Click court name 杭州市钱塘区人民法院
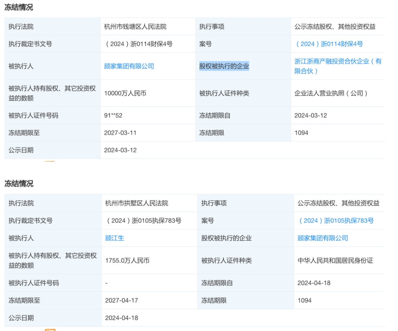The image size is (398, 331). [x=135, y=27]
